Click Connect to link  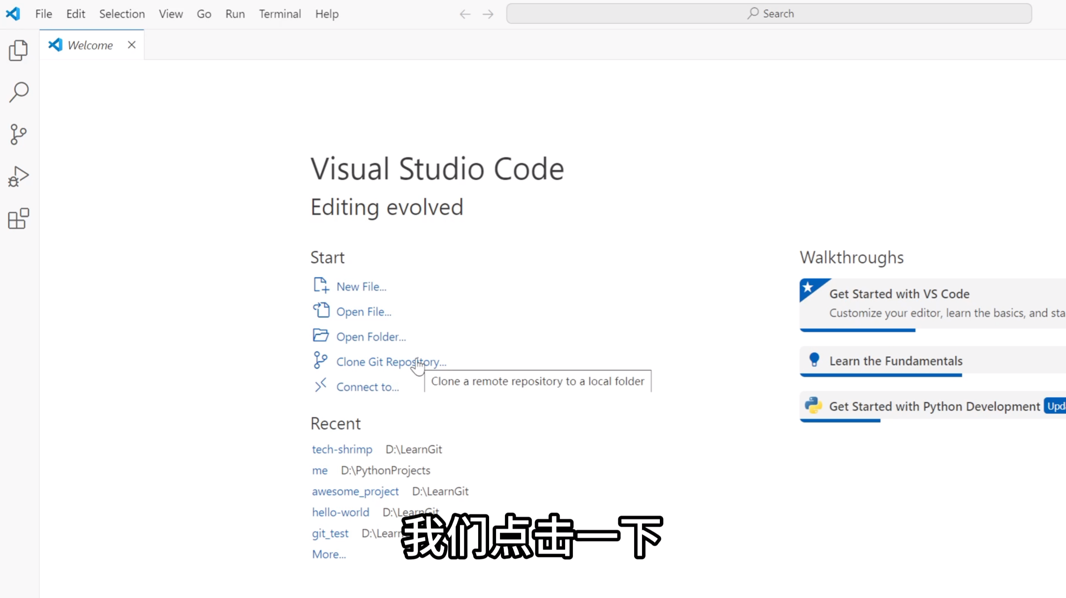point(367,387)
